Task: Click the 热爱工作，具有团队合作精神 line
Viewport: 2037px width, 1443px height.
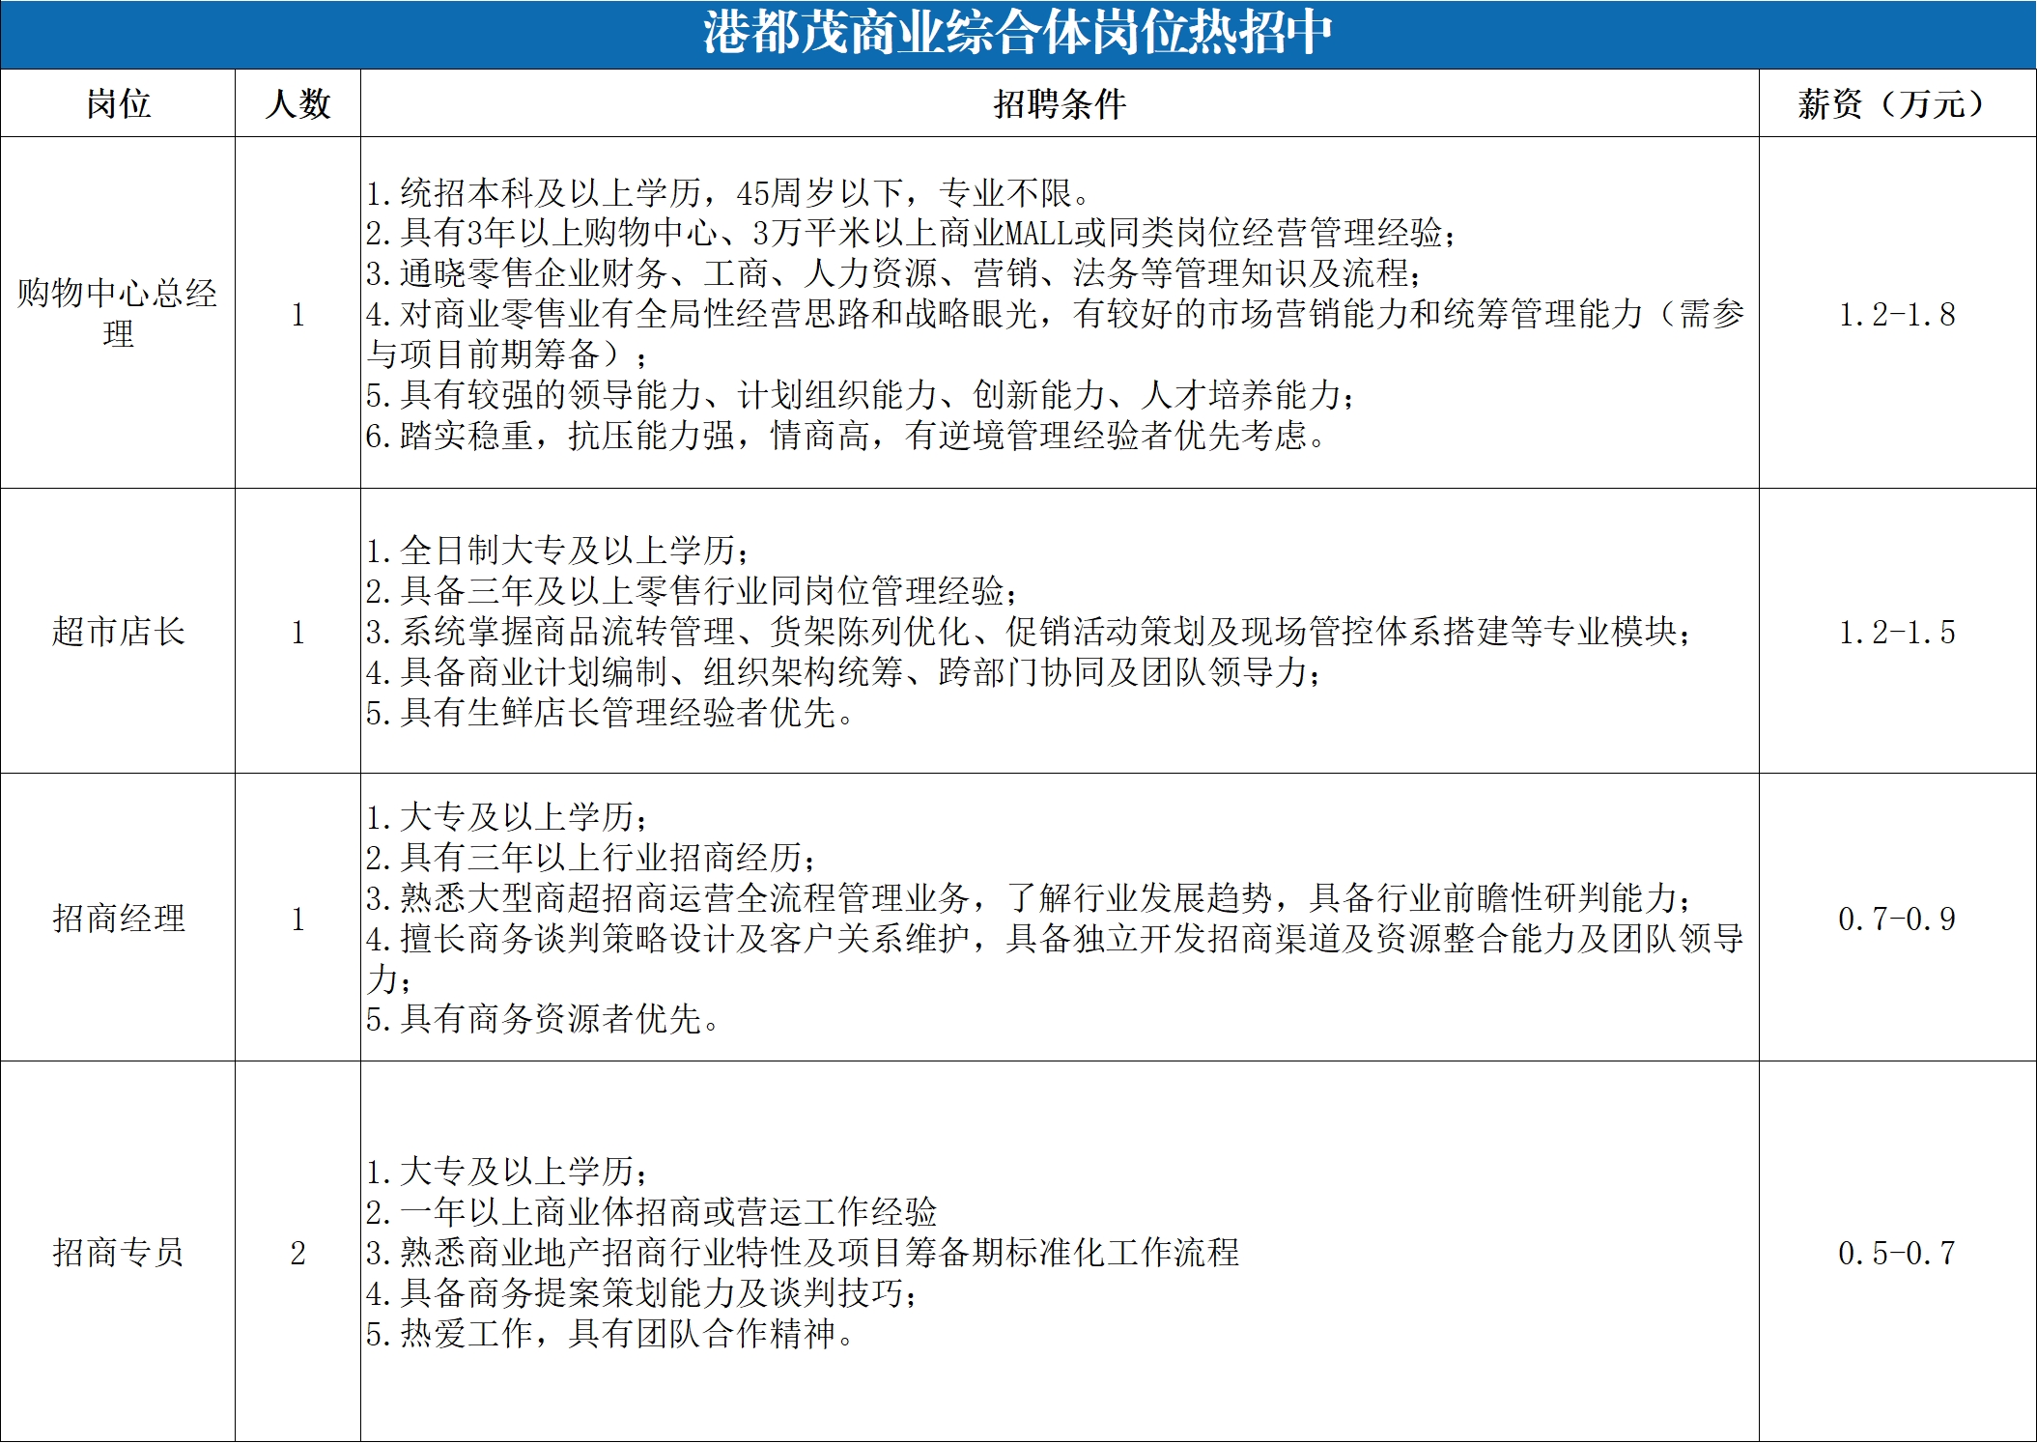Action: (610, 1334)
